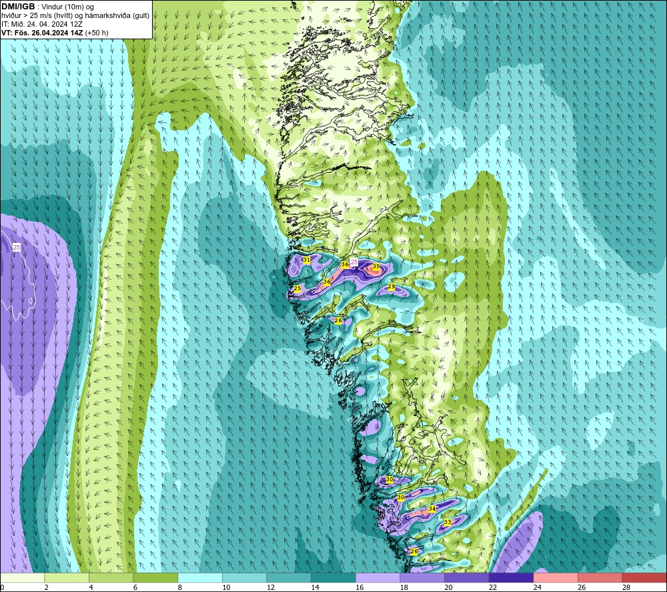Pick the 18–20 m/s purple swatch
The image size is (667, 592).
(x=422, y=577)
